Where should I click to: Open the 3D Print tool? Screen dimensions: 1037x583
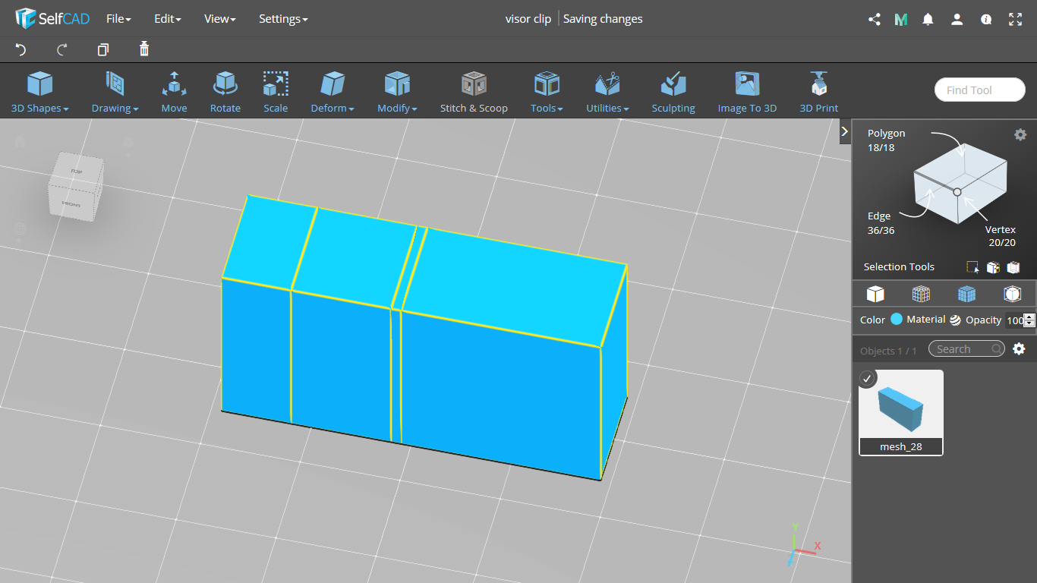pos(819,92)
